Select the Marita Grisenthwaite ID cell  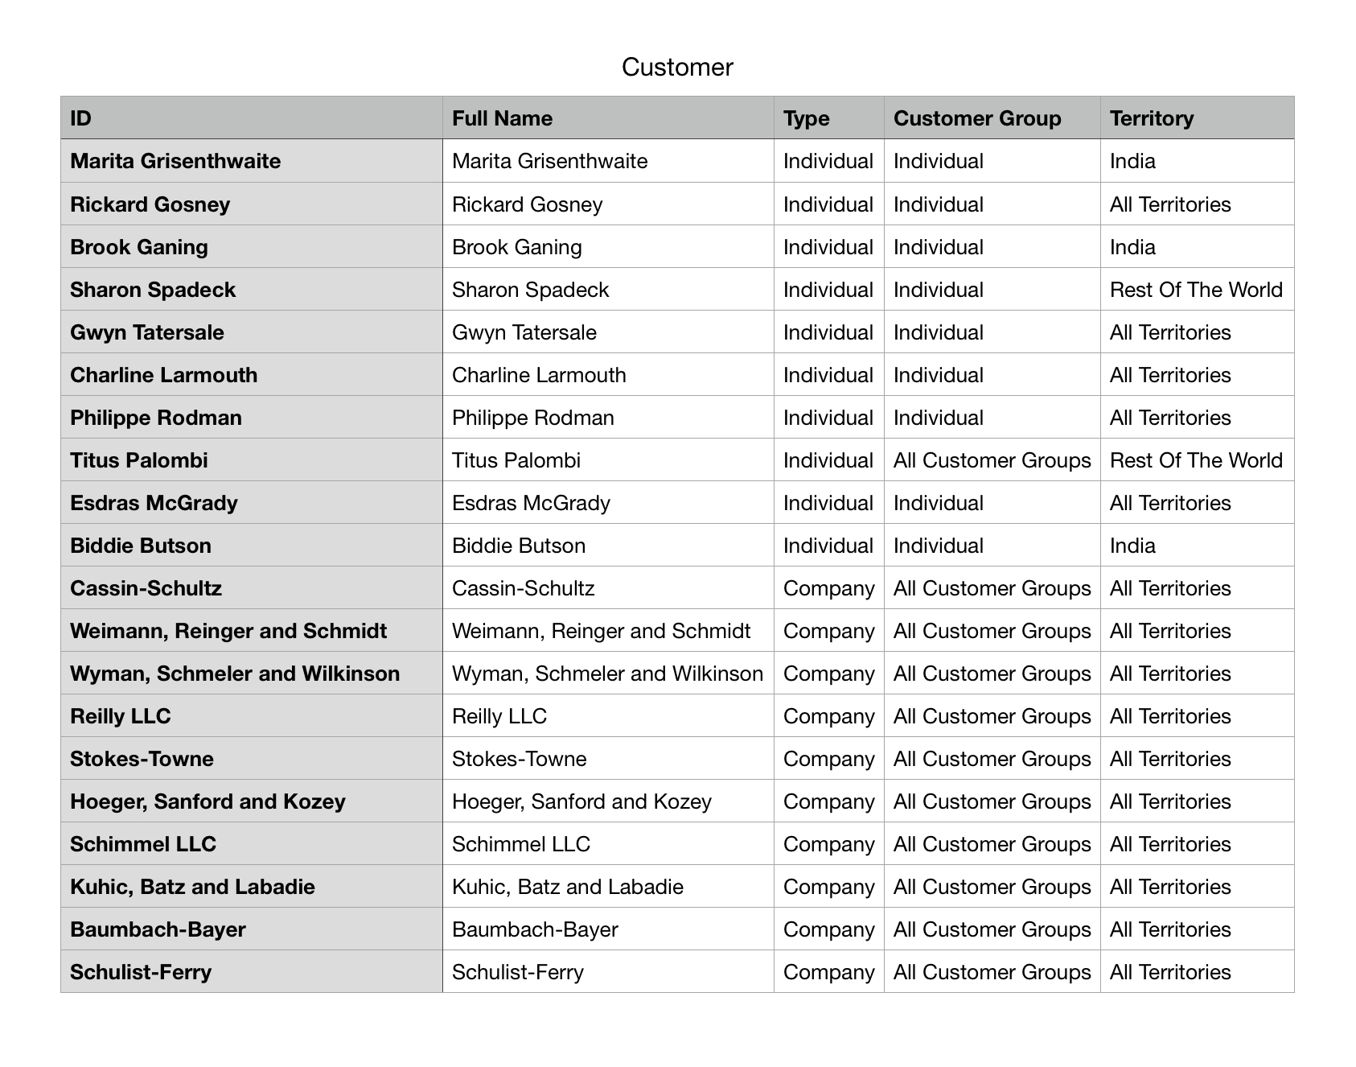[252, 161]
